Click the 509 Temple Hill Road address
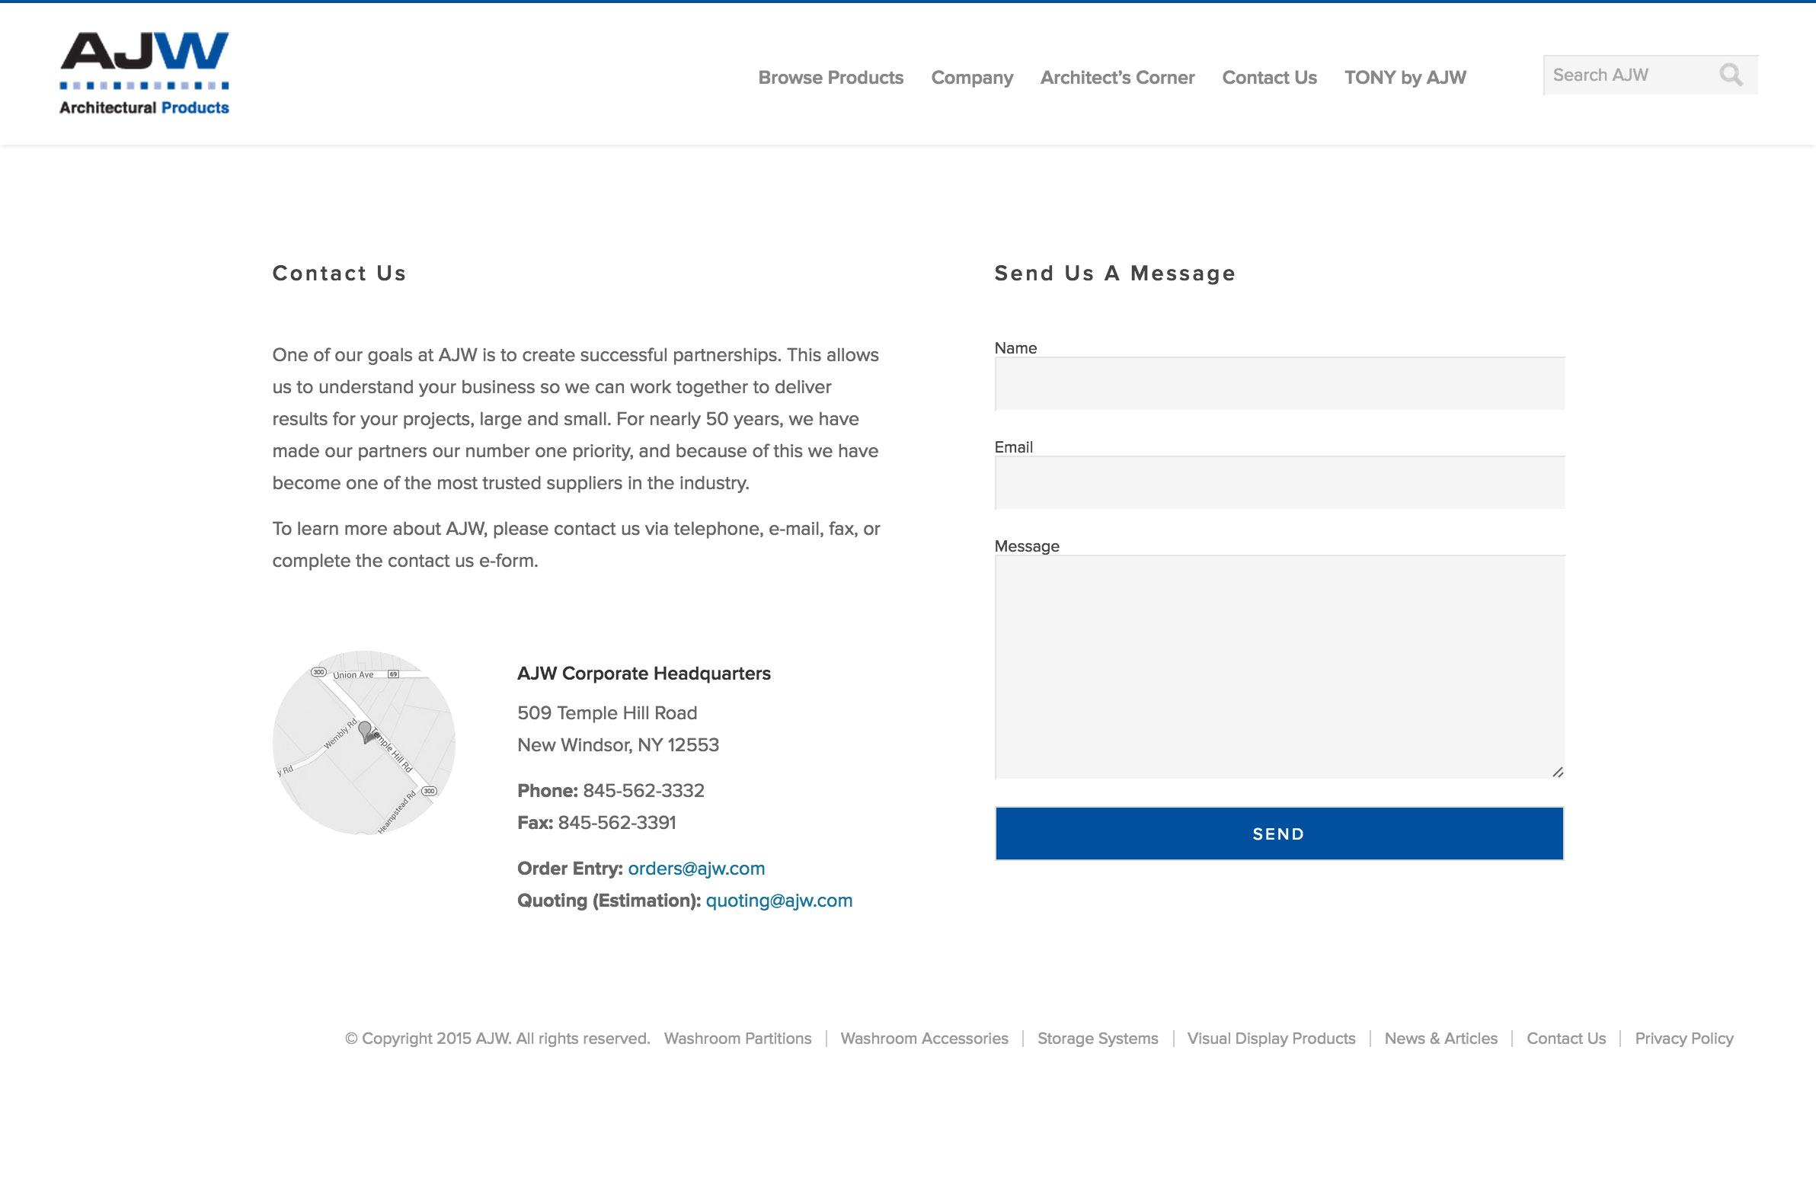1816x1181 pixels. 606,713
